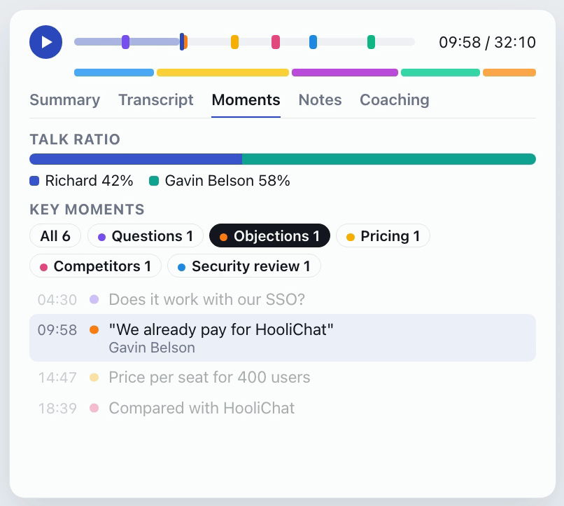The height and width of the screenshot is (506, 564).
Task: Select the light blue chapter segment
Action: [x=114, y=72]
